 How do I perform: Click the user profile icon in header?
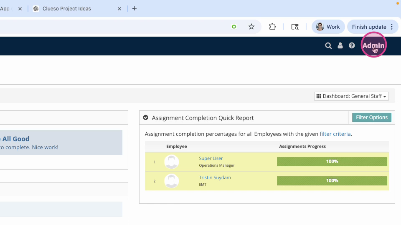coord(340,45)
